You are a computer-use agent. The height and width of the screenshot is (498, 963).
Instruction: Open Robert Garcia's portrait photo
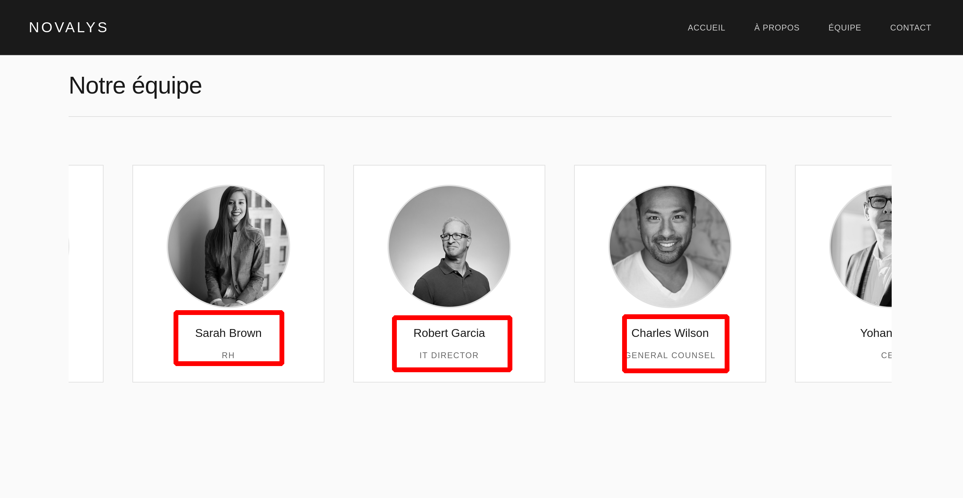pos(449,246)
